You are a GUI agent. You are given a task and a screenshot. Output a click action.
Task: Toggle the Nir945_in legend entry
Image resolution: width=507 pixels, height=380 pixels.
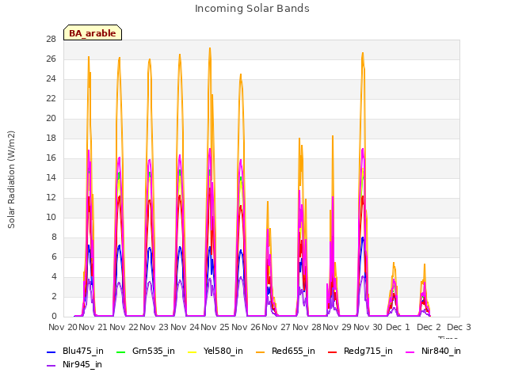click(74, 364)
